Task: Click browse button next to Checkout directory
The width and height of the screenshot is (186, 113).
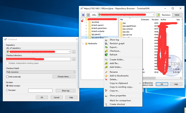Action: [x=74, y=59]
